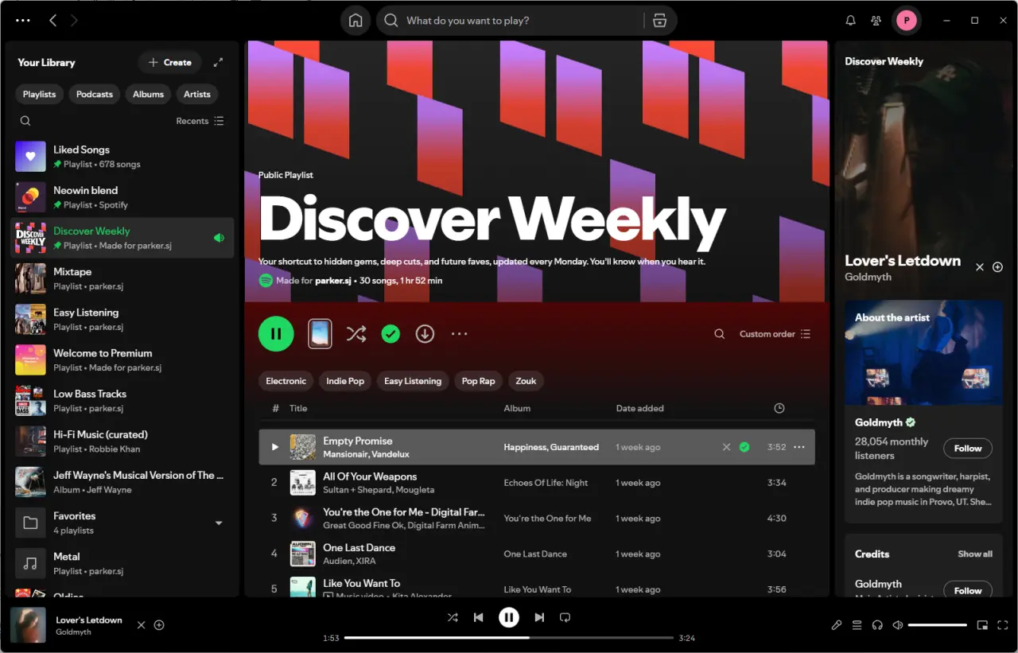This screenshot has width=1018, height=653.
Task: Hide Empty Promise with its row X icon
Action: point(726,447)
